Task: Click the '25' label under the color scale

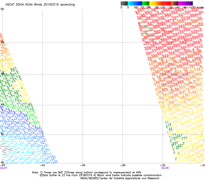Action: 157,7
